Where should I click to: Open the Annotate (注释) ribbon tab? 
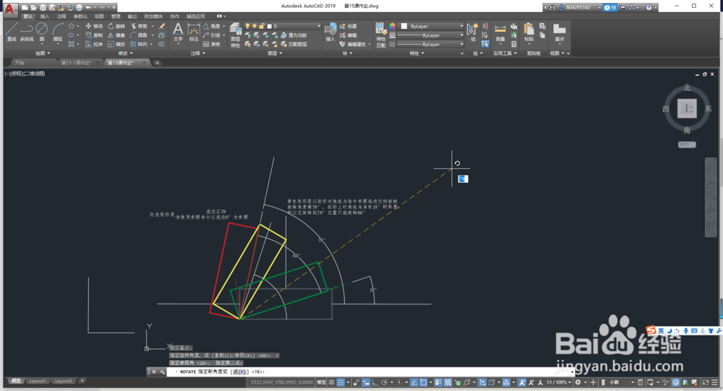click(x=61, y=17)
